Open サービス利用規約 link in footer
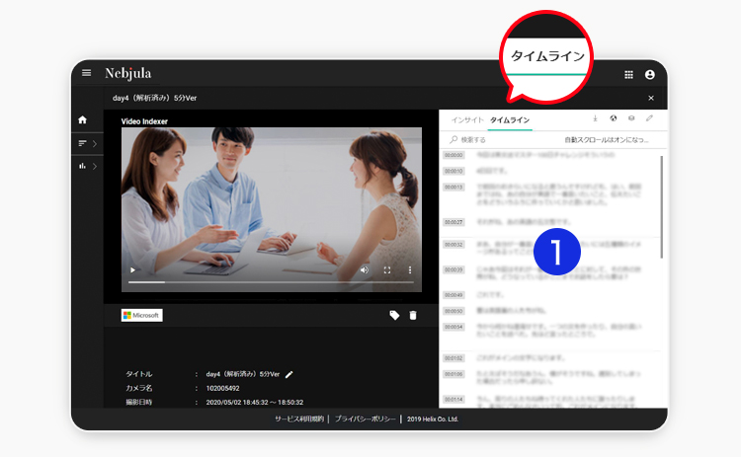741x457 pixels. pyautogui.click(x=299, y=419)
